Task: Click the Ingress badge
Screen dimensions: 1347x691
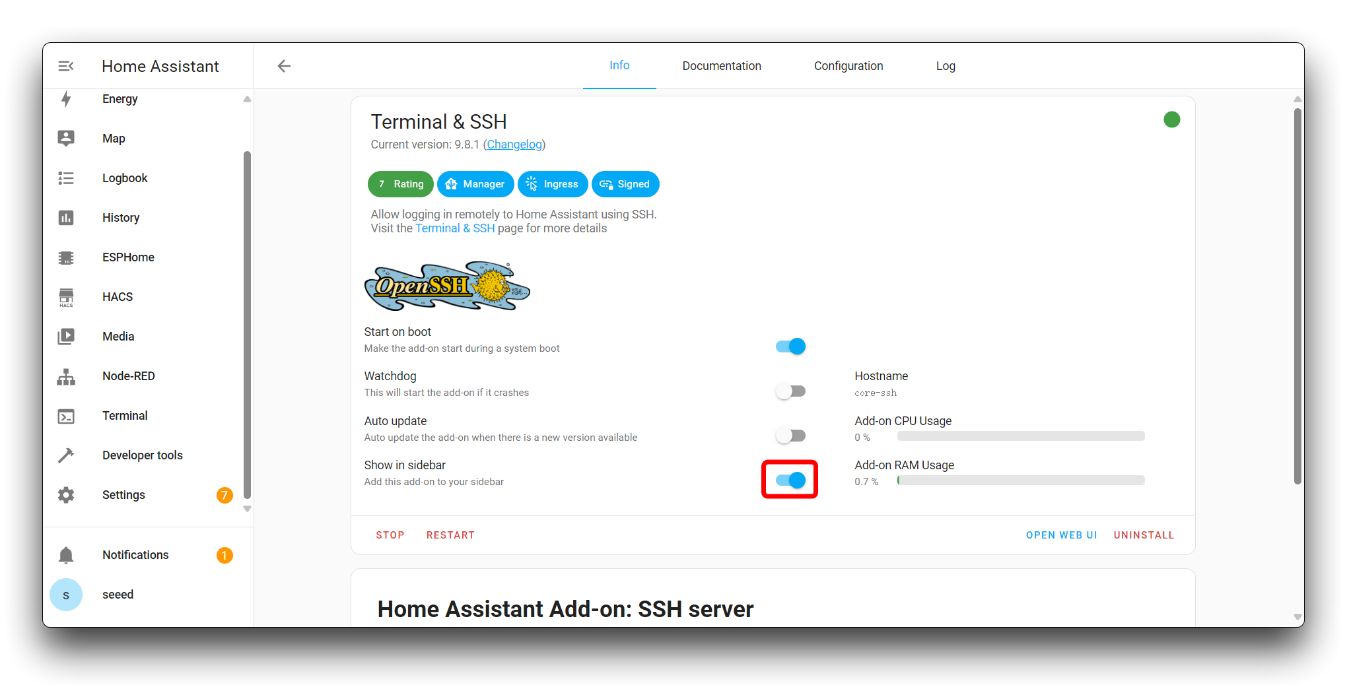Action: click(x=553, y=184)
